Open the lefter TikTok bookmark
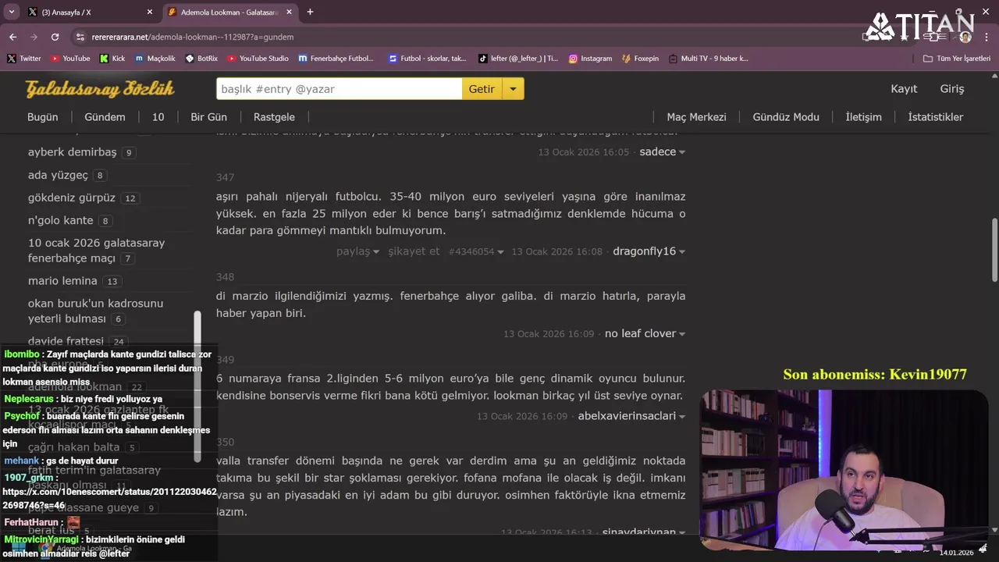Screen dimensions: 999x562 pos(518,59)
